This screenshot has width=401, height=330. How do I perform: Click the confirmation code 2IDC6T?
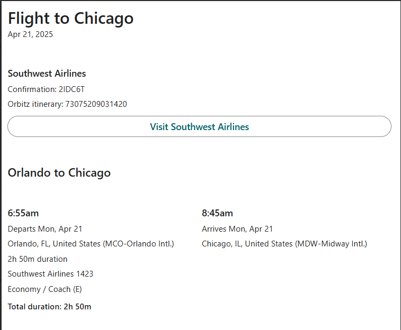coord(72,89)
